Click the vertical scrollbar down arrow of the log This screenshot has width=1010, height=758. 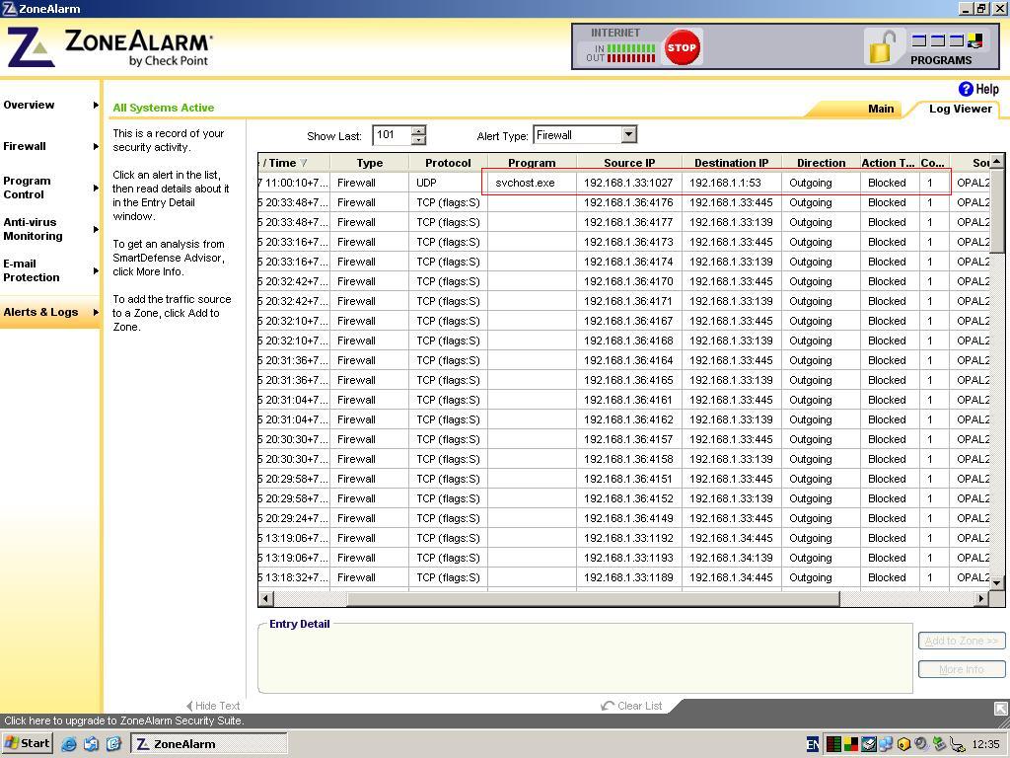996,582
